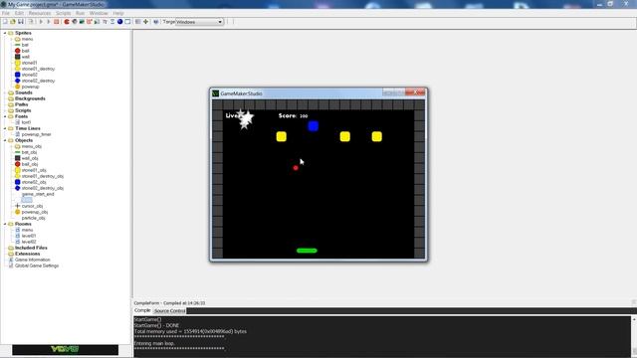
Task: Click the Debug mode play icon
Action: (49, 22)
